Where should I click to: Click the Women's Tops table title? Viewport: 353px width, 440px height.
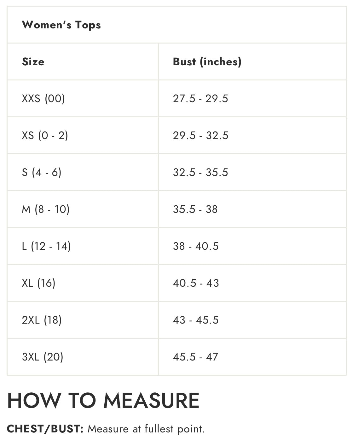click(x=61, y=25)
